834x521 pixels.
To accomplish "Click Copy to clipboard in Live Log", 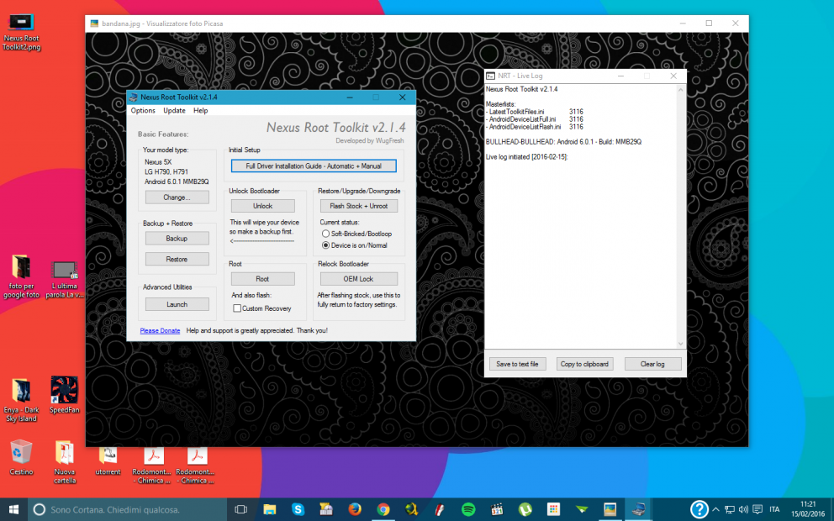I will coord(584,364).
